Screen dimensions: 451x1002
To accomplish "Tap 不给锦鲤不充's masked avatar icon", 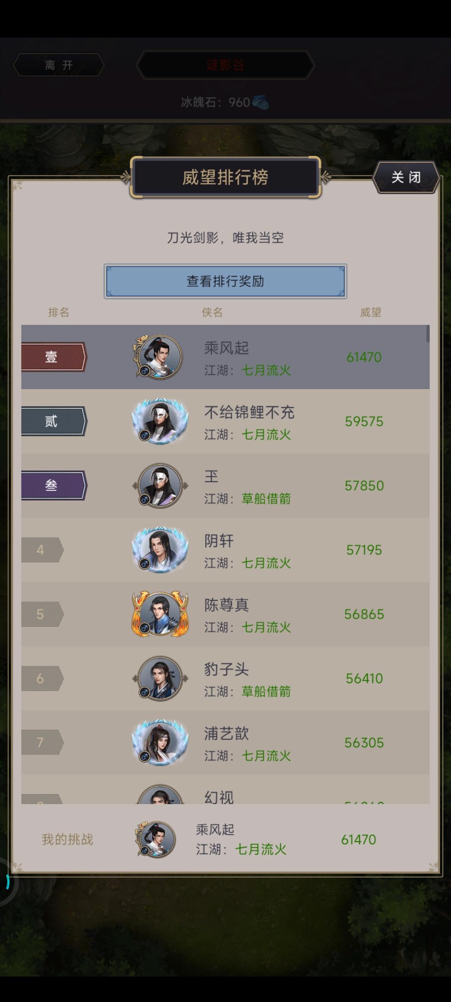I will click(160, 421).
